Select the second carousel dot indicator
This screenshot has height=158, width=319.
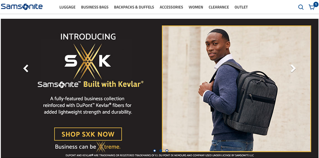pos(161,151)
